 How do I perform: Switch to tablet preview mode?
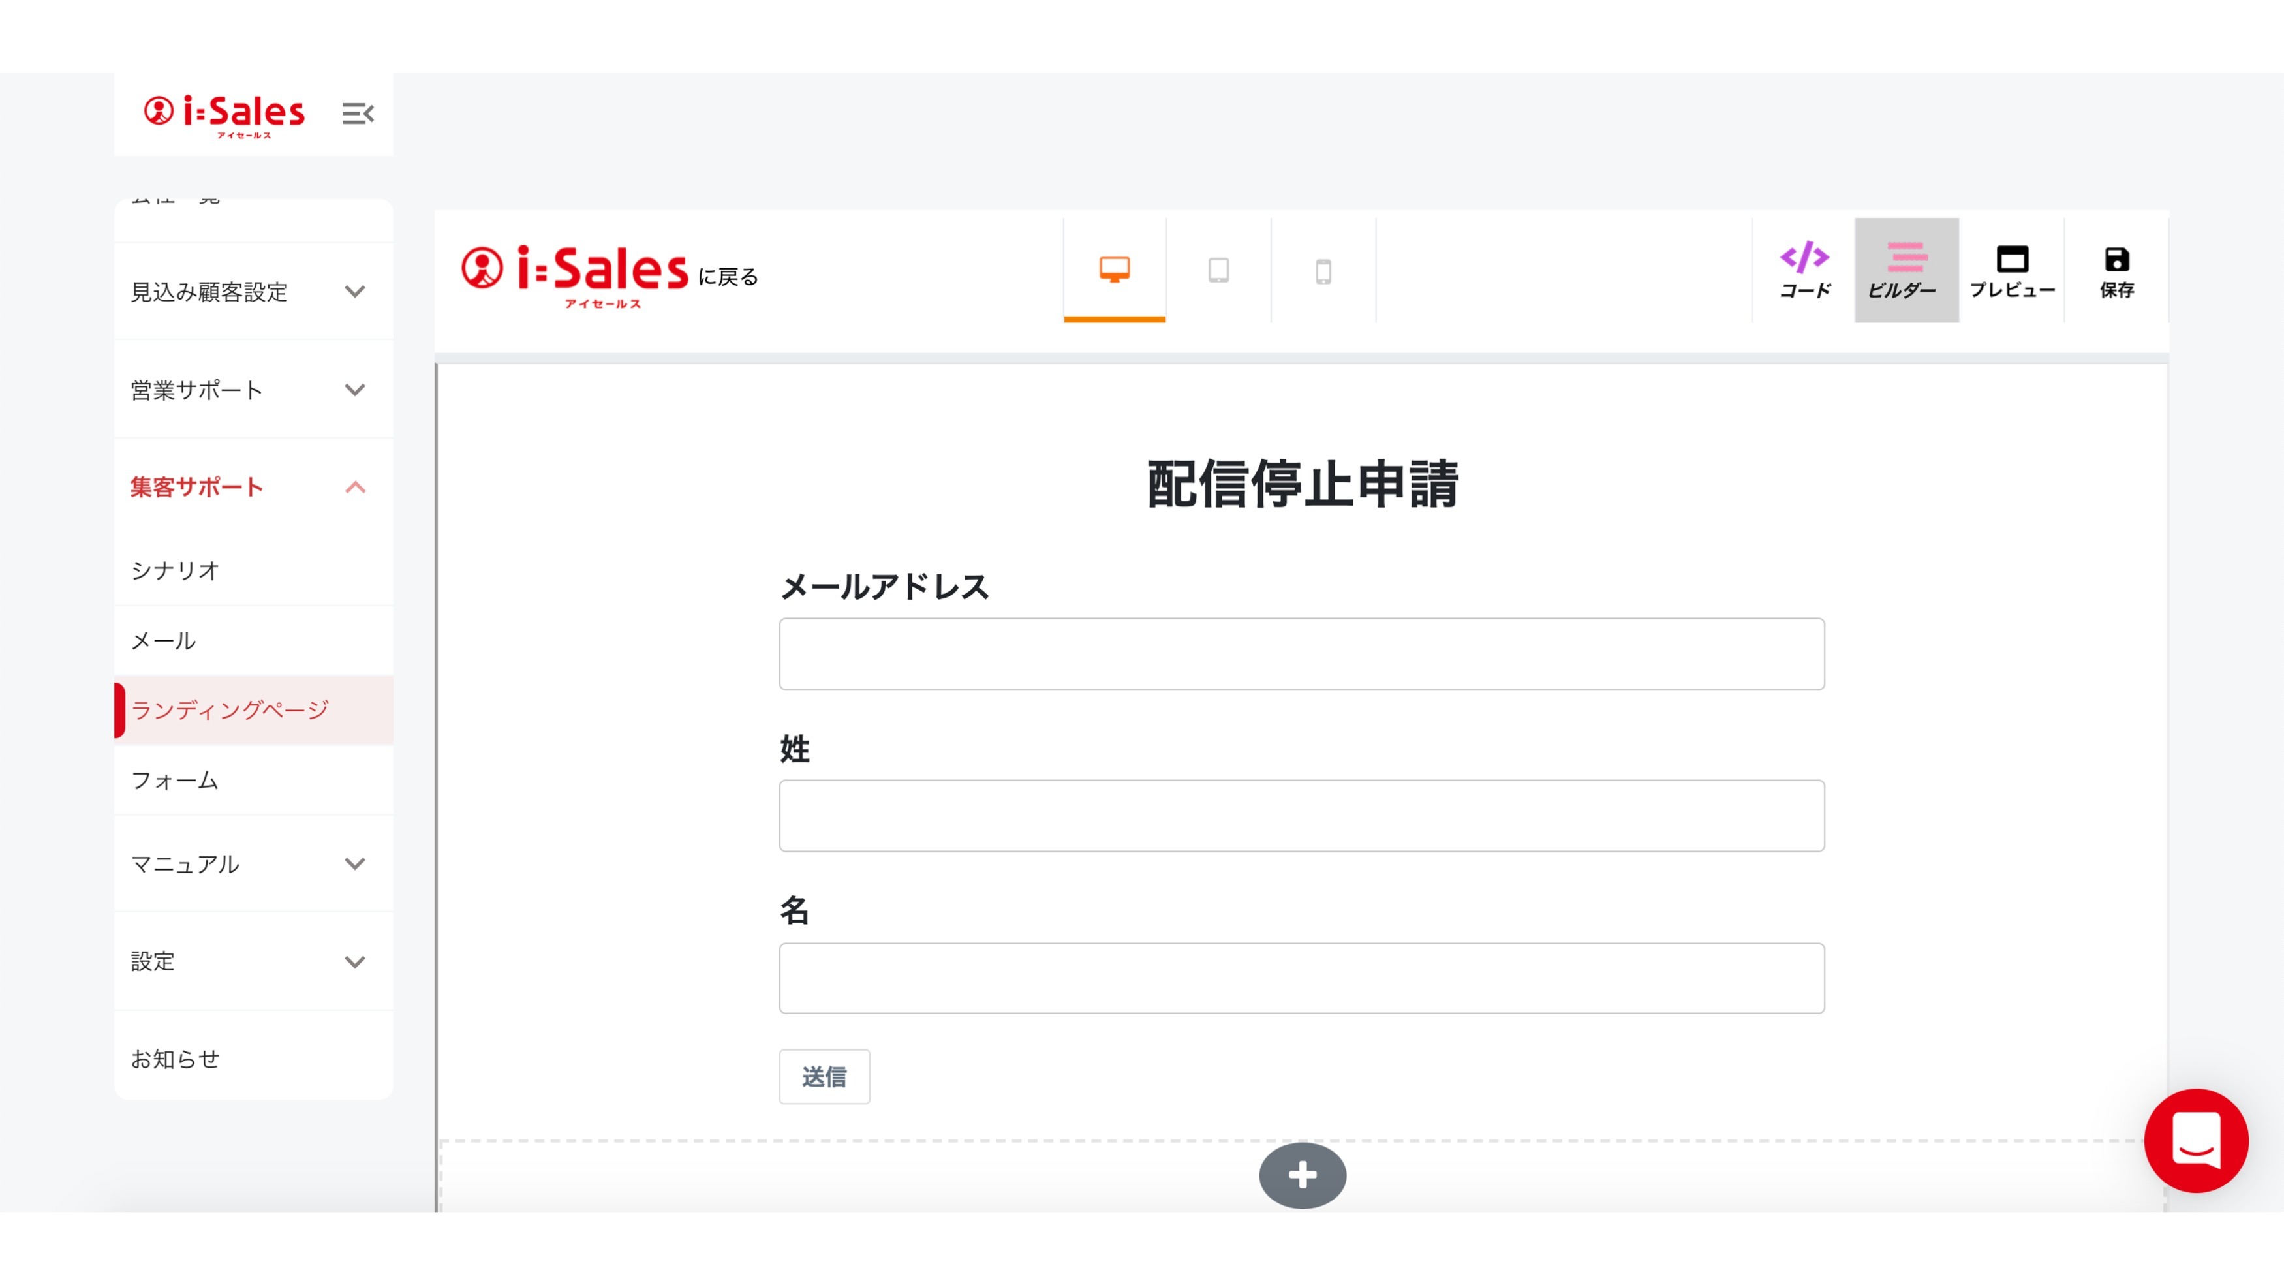point(1218,270)
